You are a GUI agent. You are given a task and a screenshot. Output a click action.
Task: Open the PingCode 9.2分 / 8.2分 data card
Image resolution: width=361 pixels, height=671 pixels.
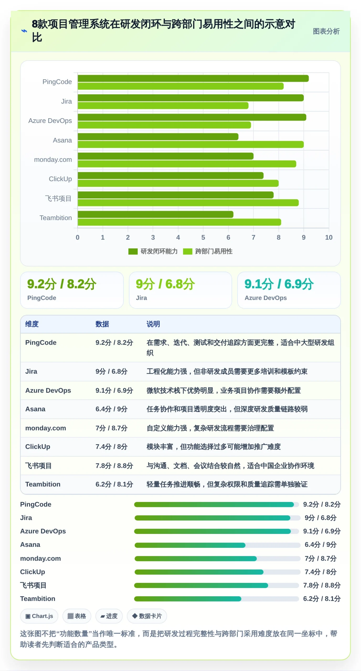pyautogui.click(x=72, y=290)
